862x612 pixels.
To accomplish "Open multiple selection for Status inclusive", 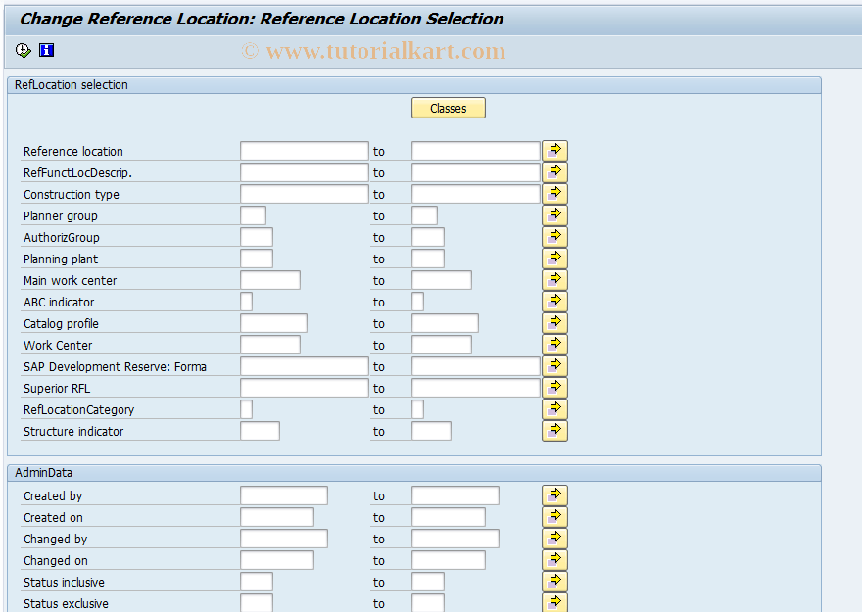I will 554,580.
